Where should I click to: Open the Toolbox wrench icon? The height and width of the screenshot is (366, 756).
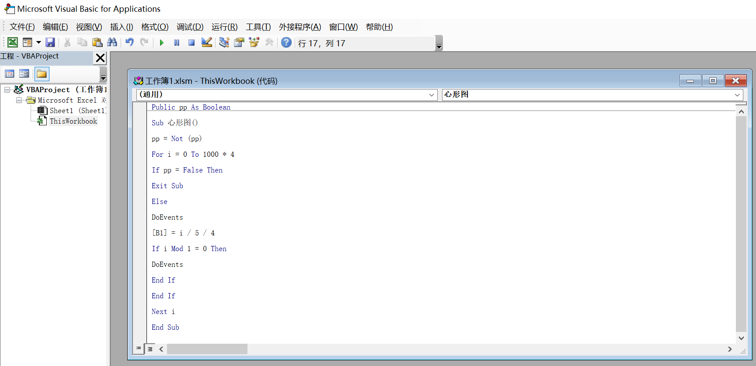(269, 42)
